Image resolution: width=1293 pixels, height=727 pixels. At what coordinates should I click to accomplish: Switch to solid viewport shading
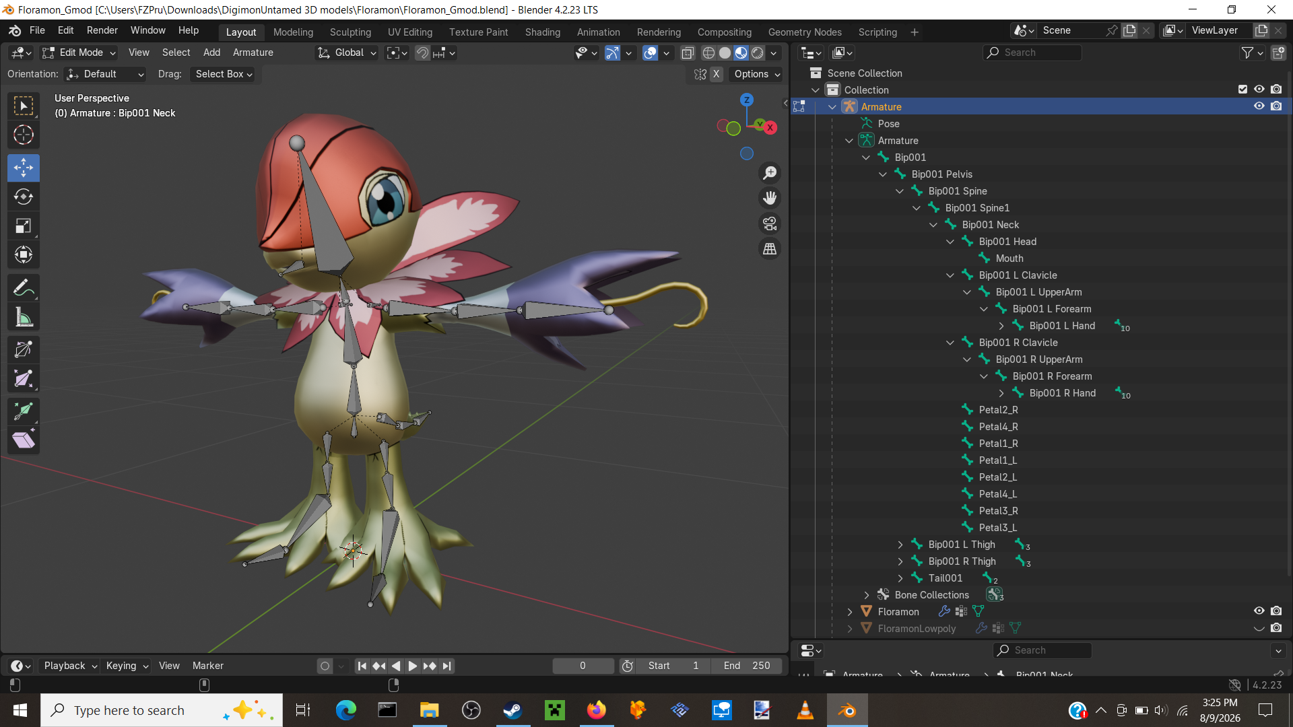pos(725,53)
